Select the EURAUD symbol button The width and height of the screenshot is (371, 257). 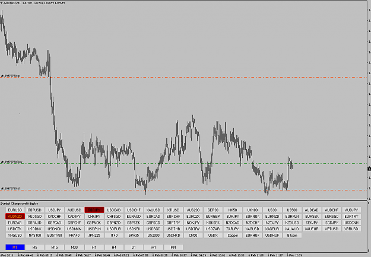coord(134,216)
